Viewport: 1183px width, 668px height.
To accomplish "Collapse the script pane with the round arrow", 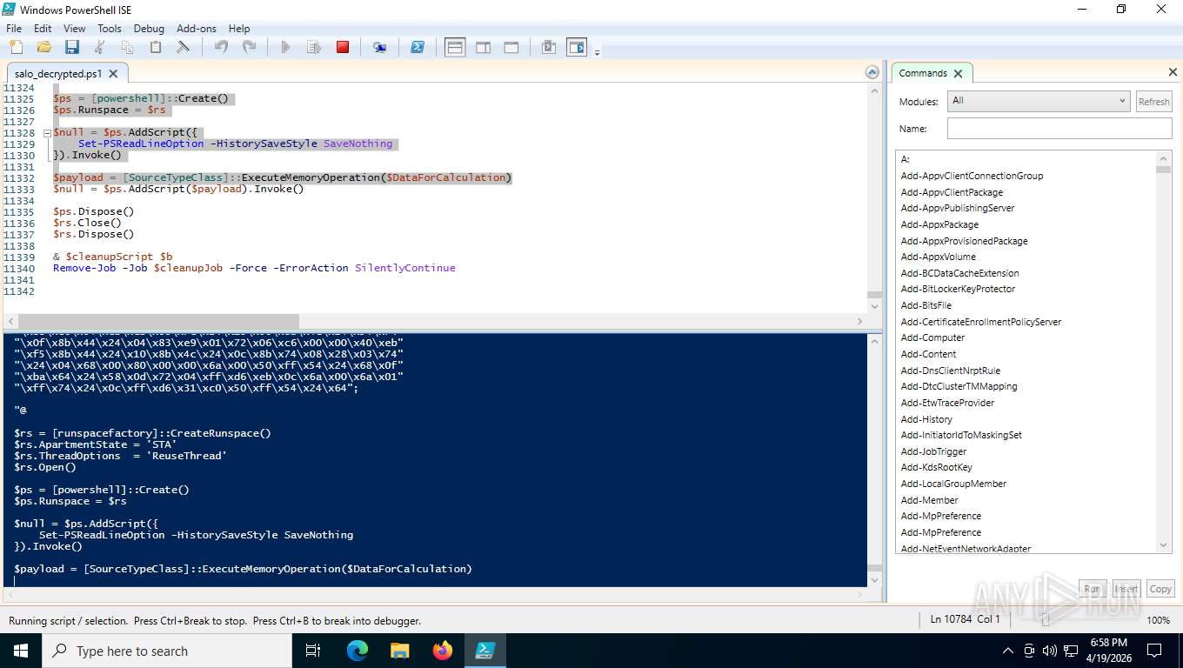I will 872,72.
